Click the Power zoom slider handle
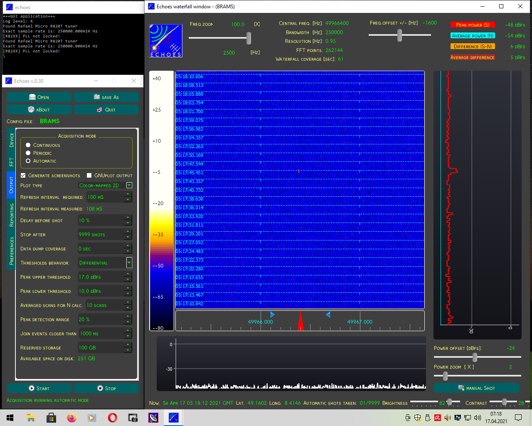 point(445,376)
